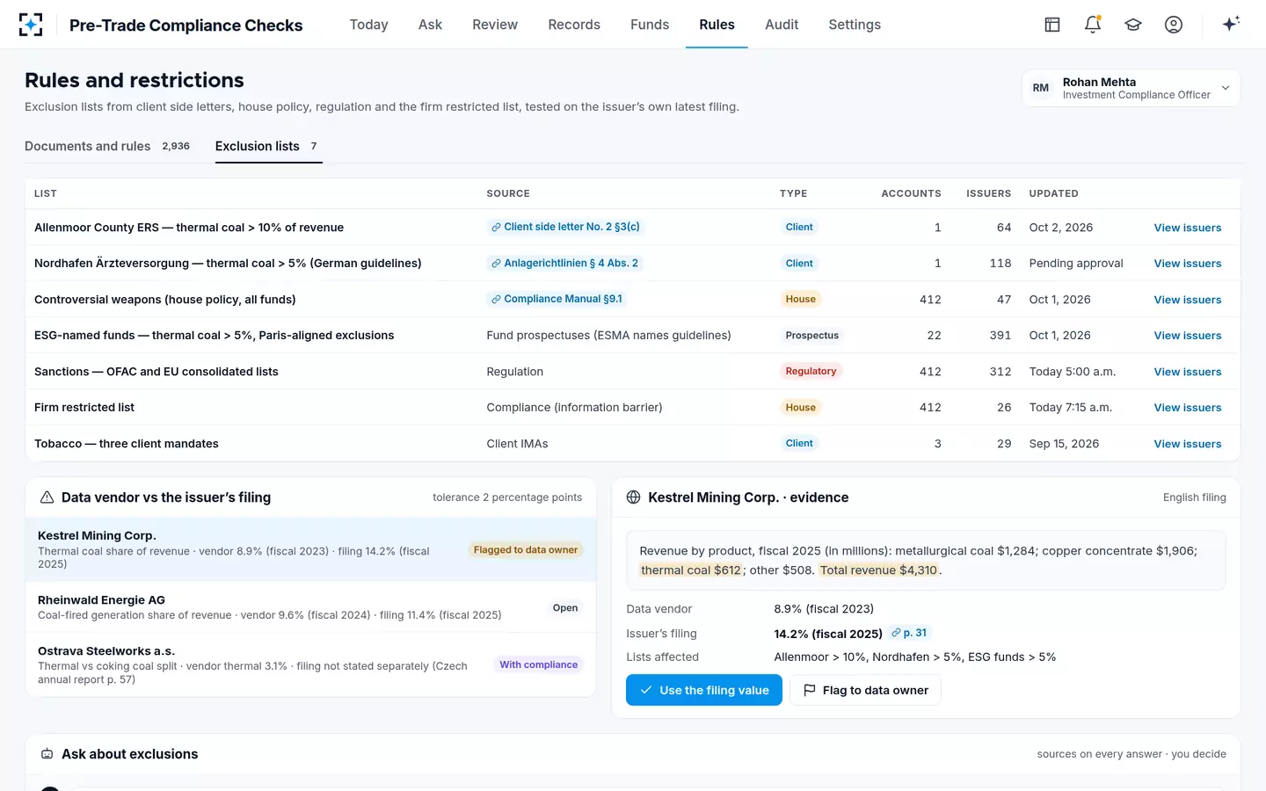
Task: Open Client side letter No. 2 §3(c) source
Action: click(x=565, y=227)
